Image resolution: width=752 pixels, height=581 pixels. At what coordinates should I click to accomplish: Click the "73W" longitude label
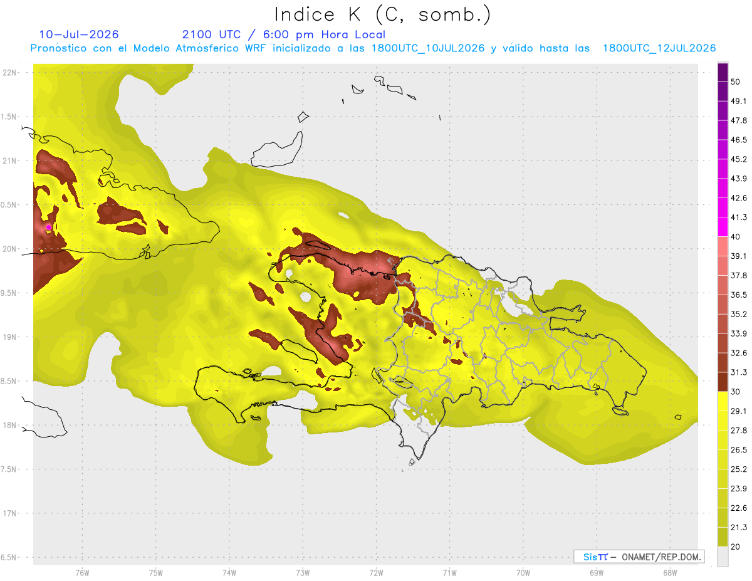[x=303, y=573]
